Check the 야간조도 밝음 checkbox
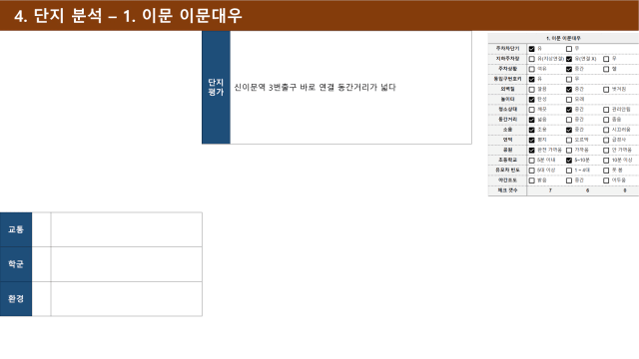This screenshot has height=359, width=639. (x=531, y=180)
